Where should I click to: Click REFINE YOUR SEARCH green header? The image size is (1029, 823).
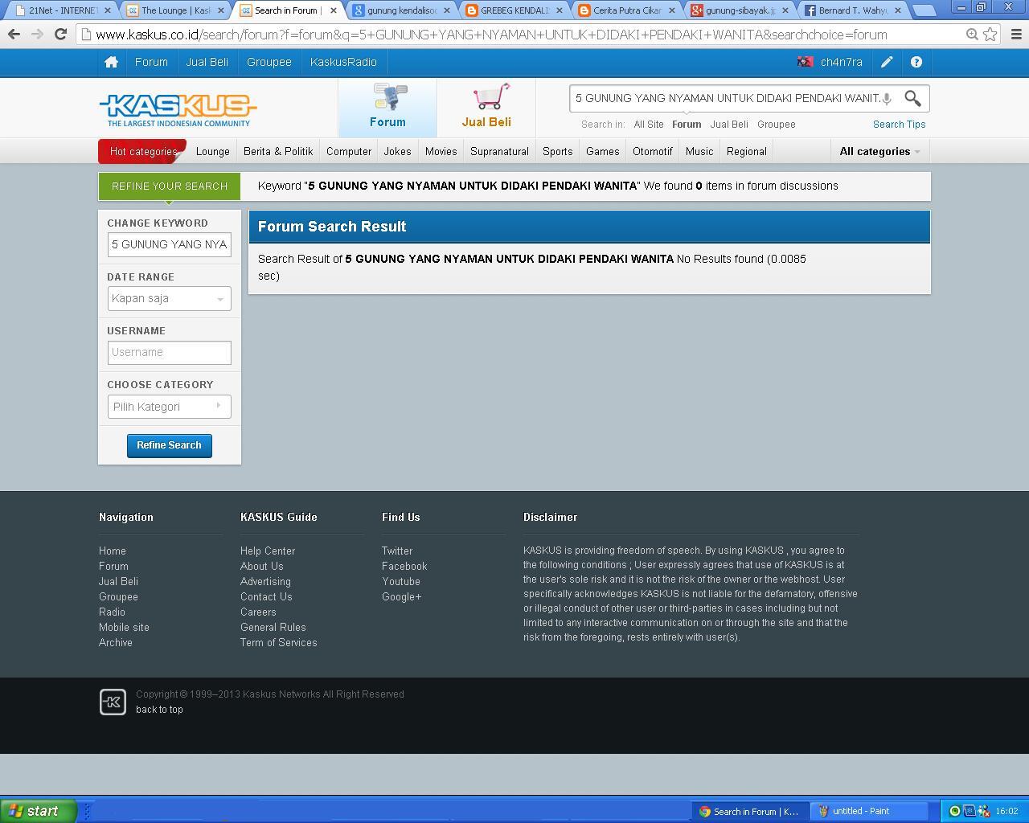pyautogui.click(x=169, y=186)
